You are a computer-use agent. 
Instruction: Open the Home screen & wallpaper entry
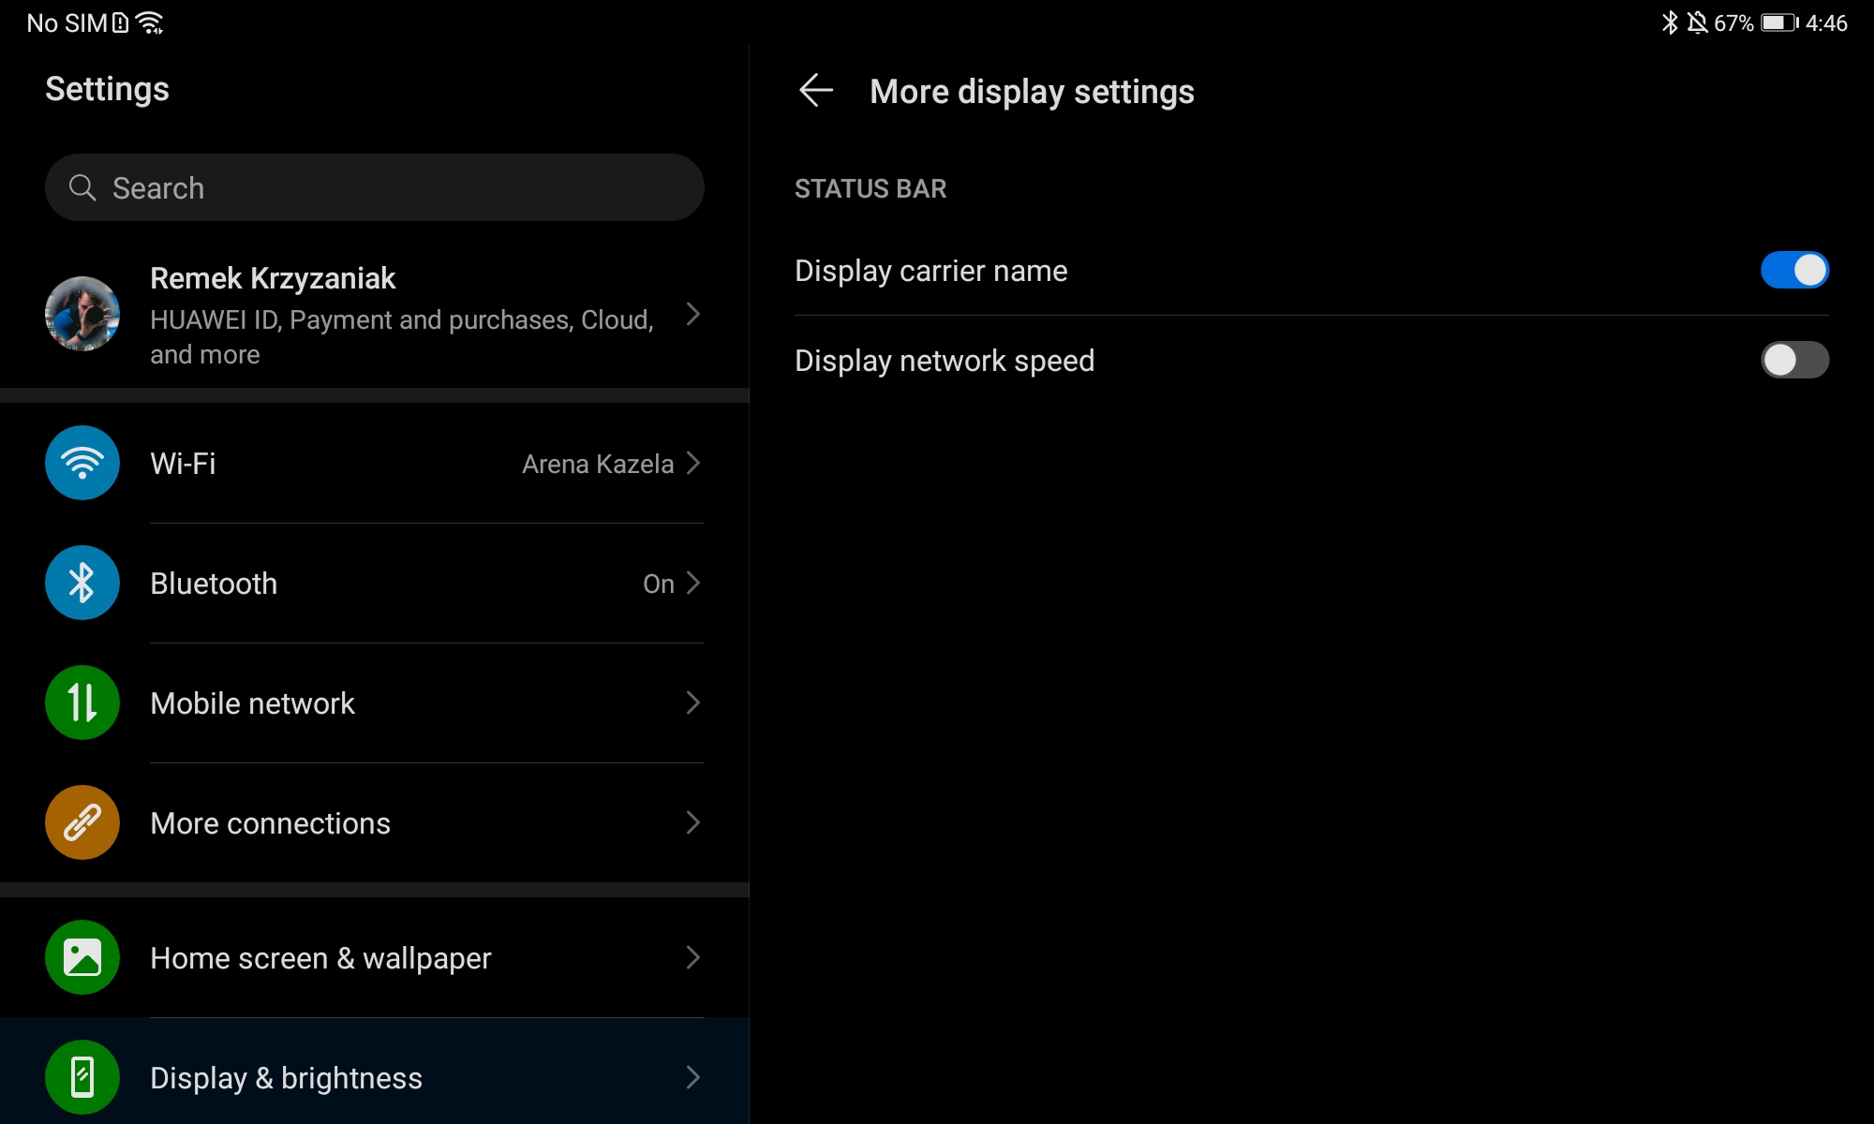[x=320, y=958]
